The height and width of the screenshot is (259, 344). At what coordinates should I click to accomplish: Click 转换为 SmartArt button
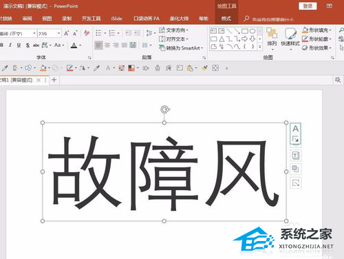click(x=181, y=48)
